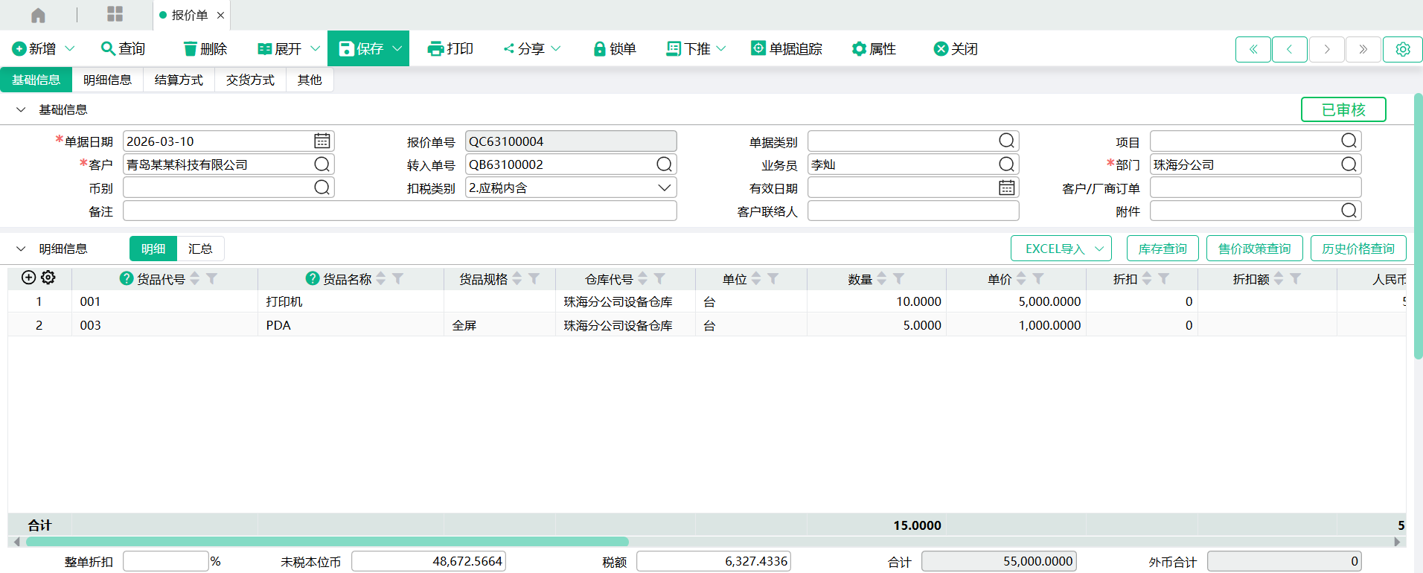Image resolution: width=1423 pixels, height=573 pixels.
Task: Click the Historical Price Query button
Action: click(x=1358, y=249)
